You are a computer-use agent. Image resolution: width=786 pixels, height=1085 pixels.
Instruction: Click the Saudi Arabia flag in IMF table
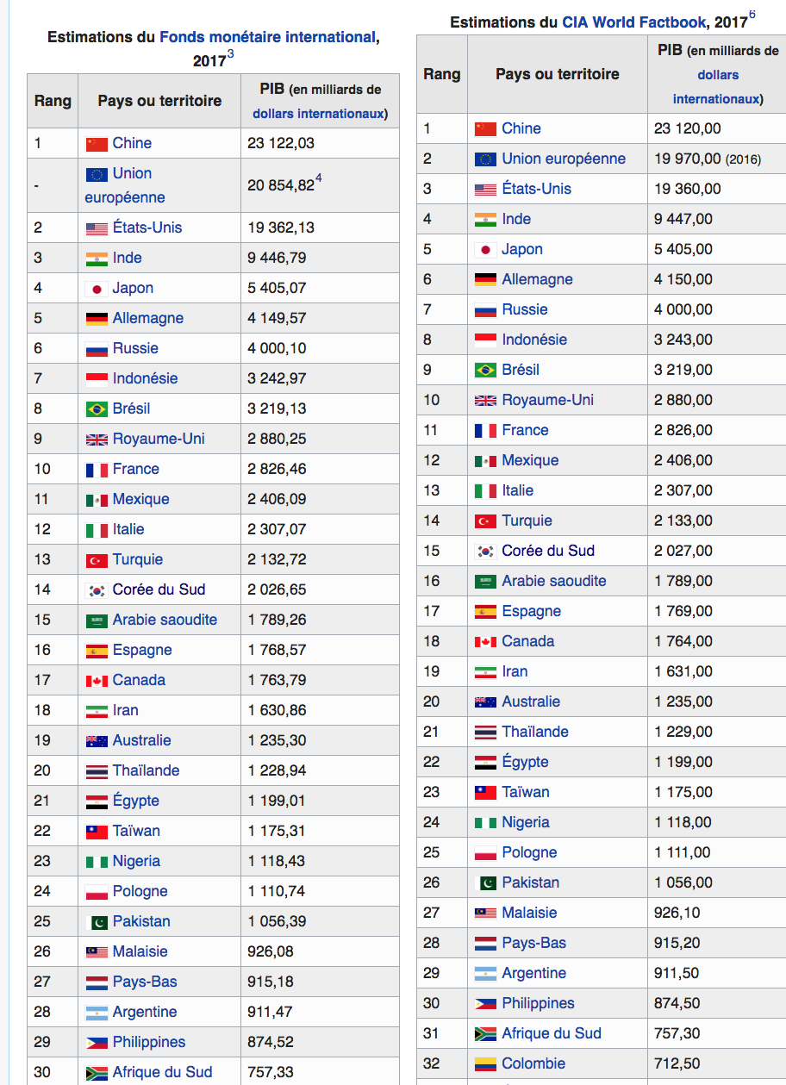coord(97,620)
